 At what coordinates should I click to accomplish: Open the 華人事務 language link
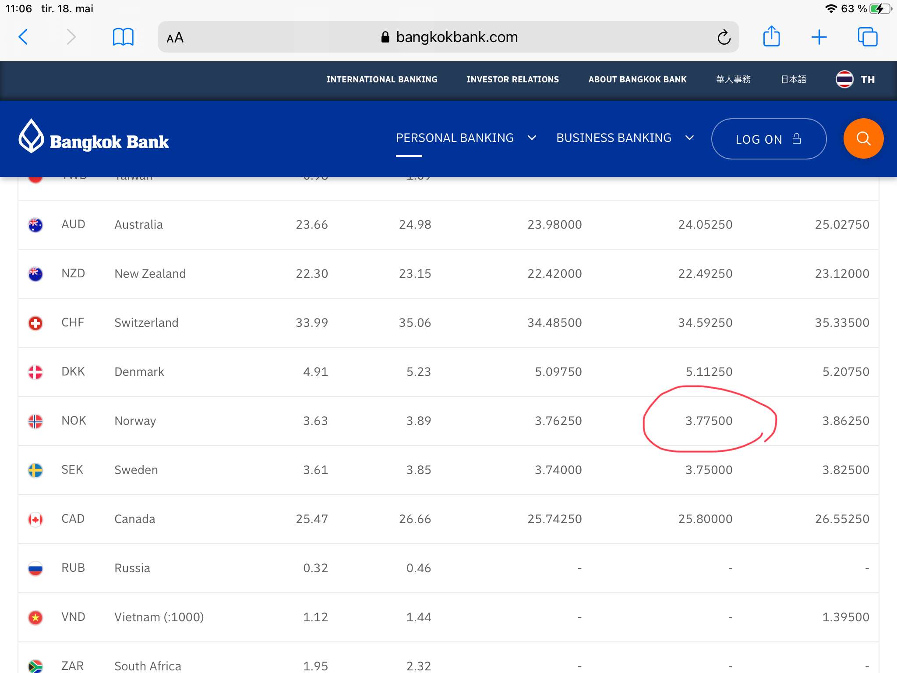coord(733,79)
